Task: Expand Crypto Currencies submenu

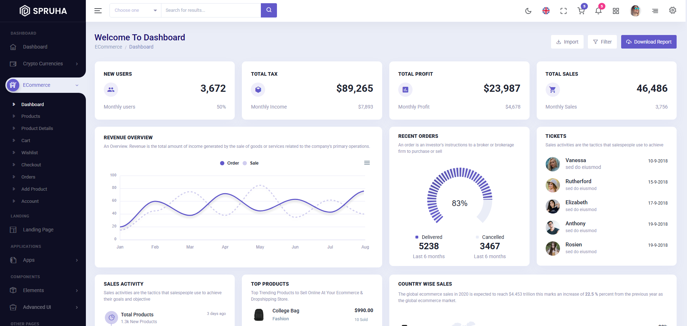Action: (77, 64)
